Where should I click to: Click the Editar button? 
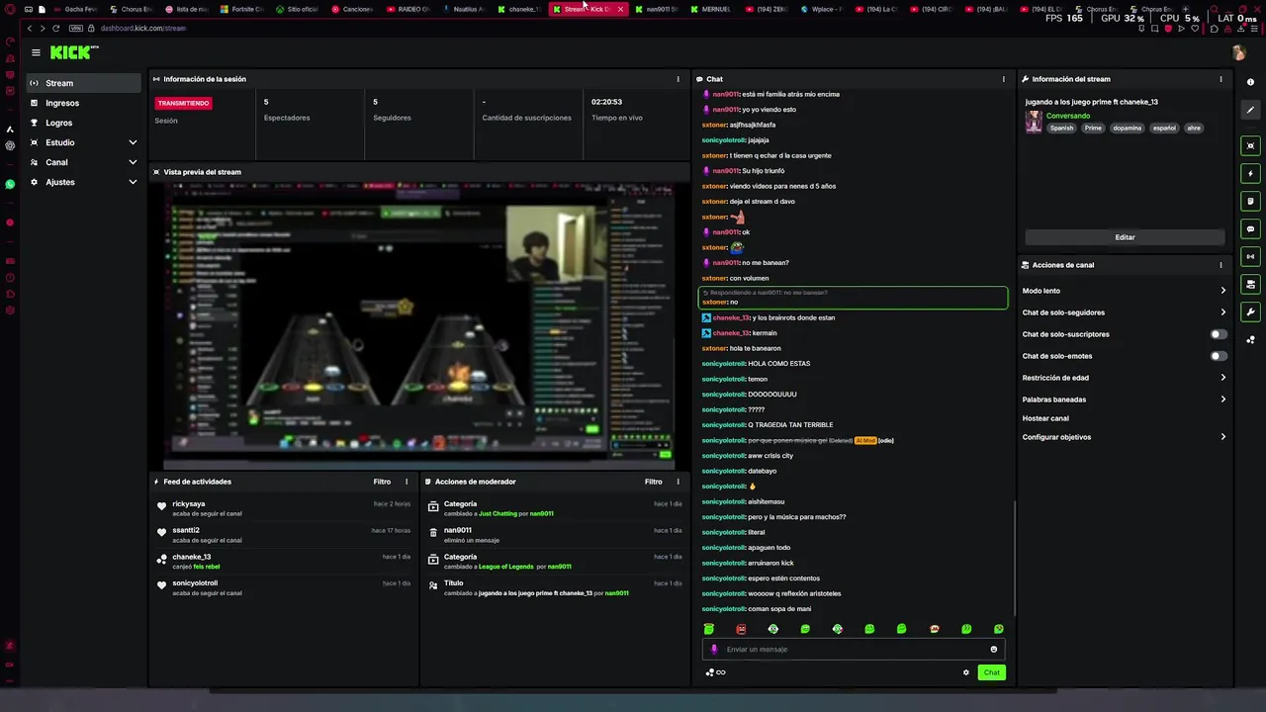coord(1125,237)
